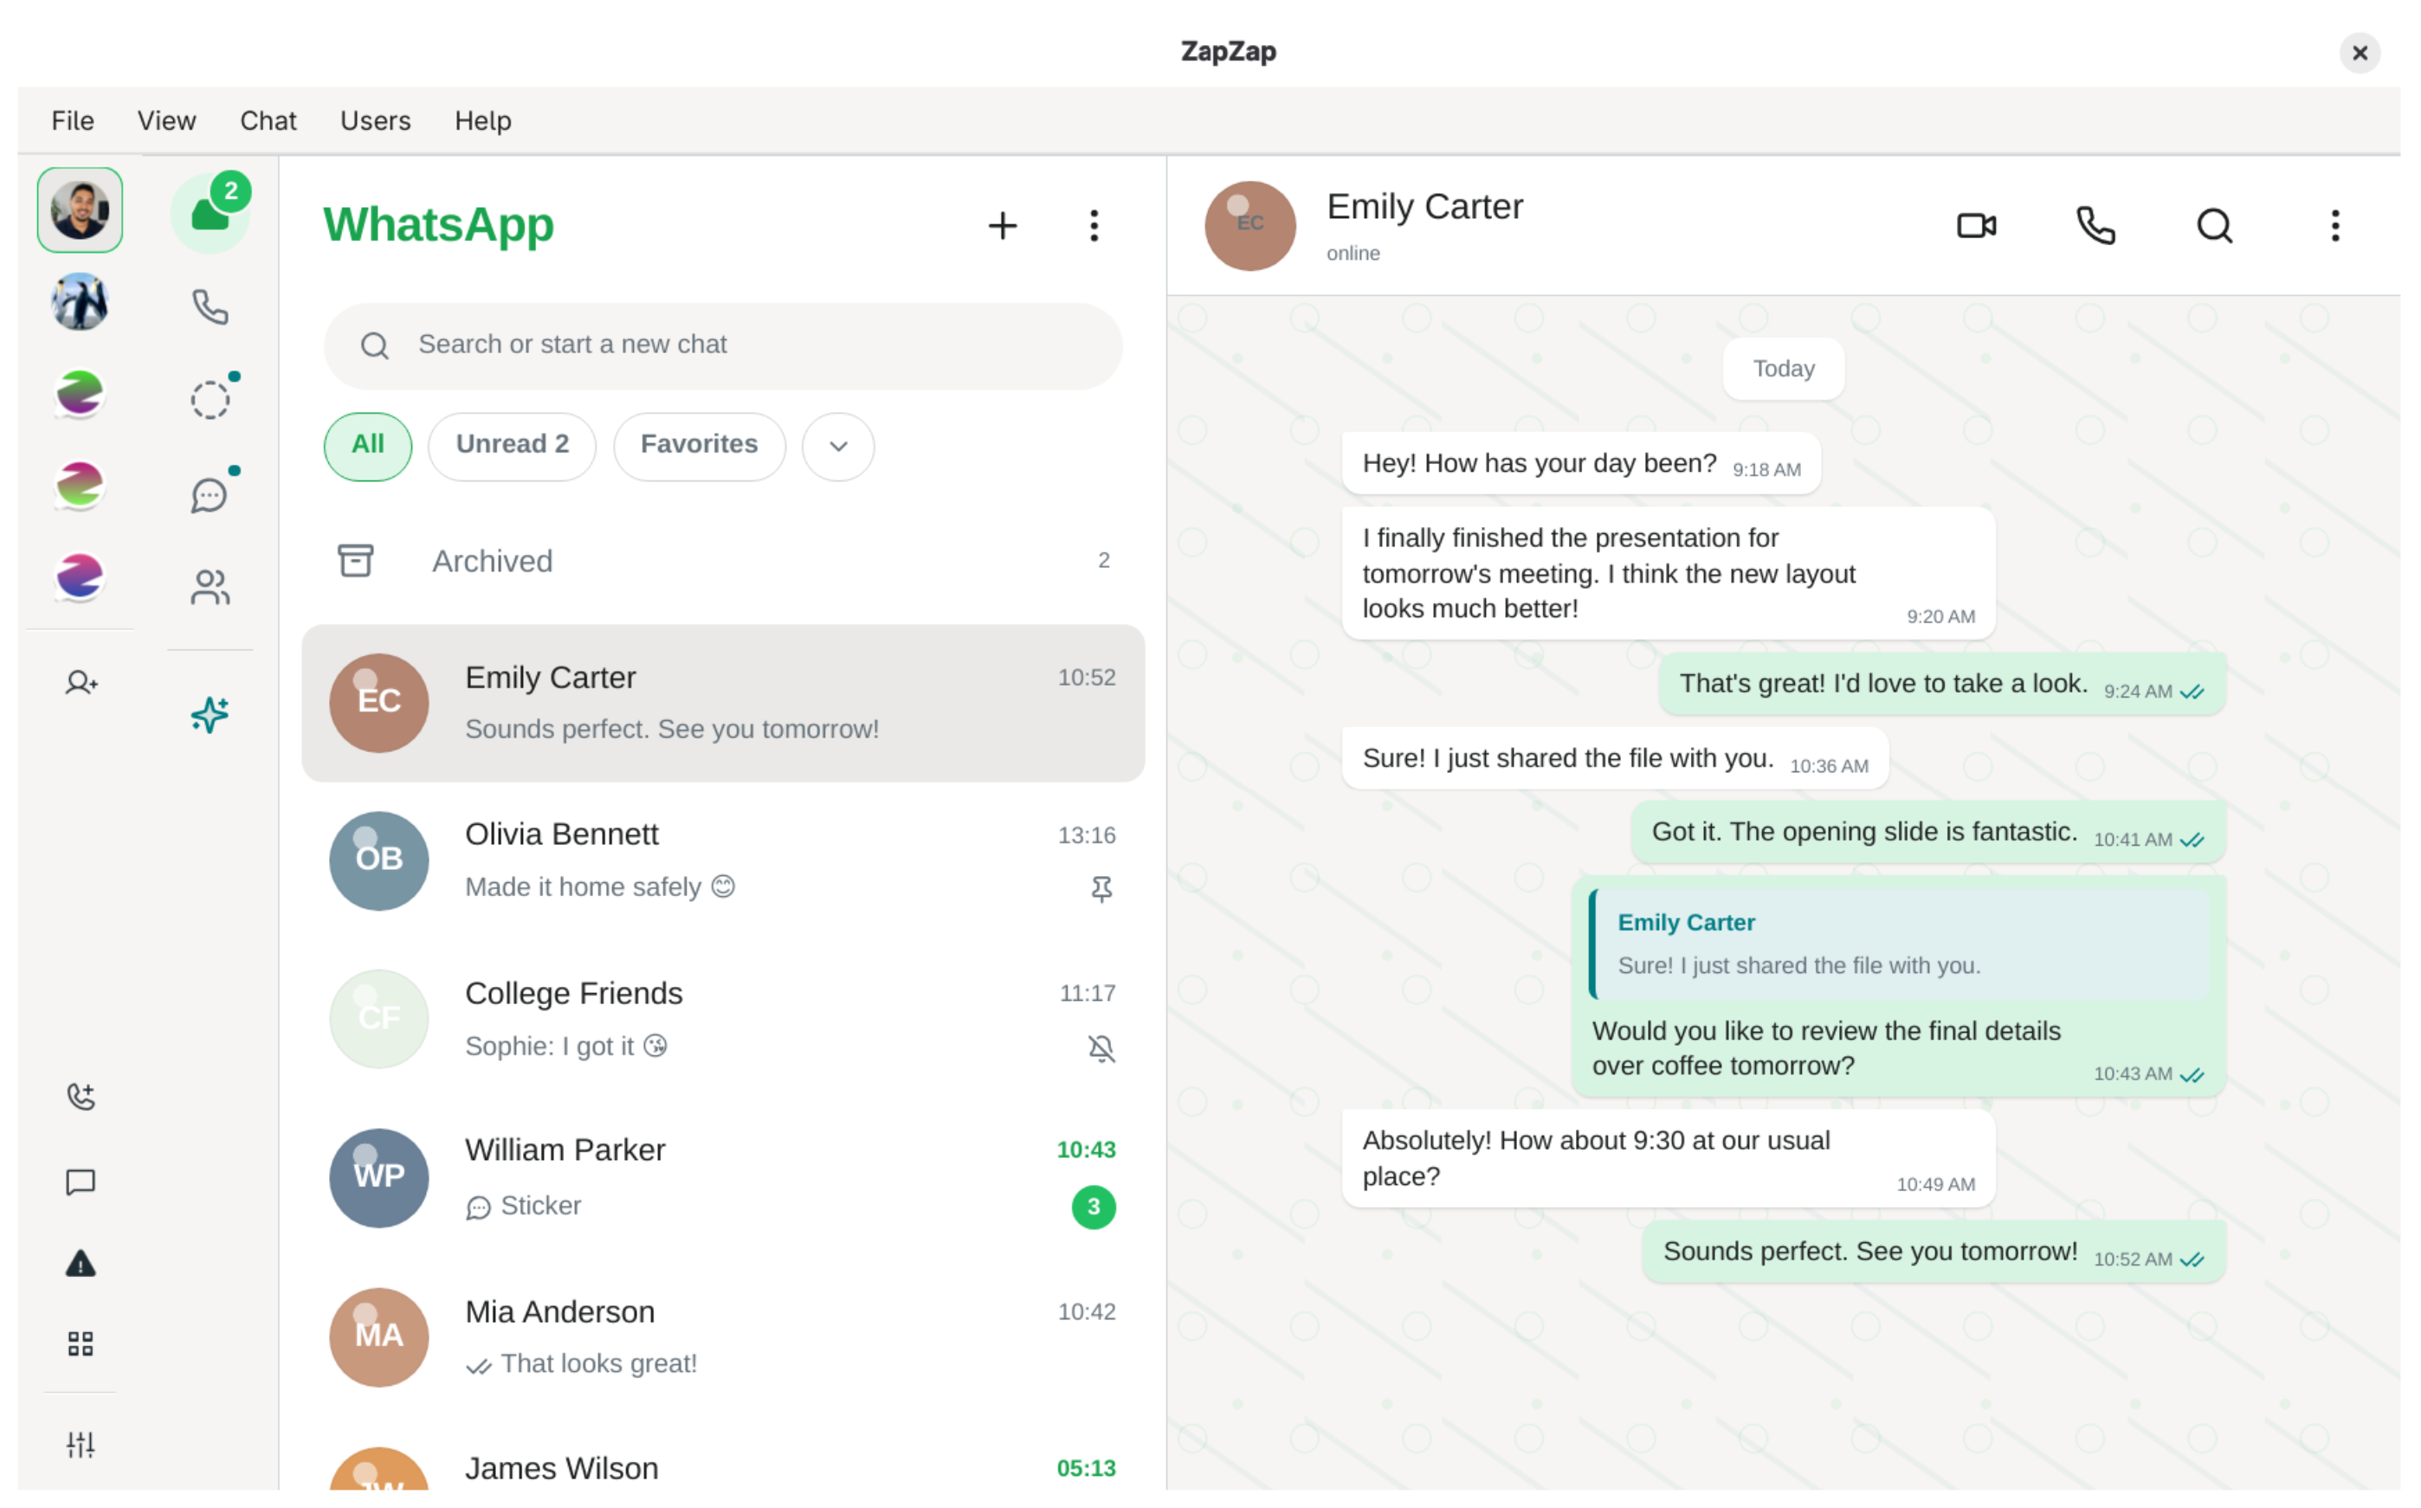Open the Calls tab in WhatsApp sidebar

click(x=210, y=307)
